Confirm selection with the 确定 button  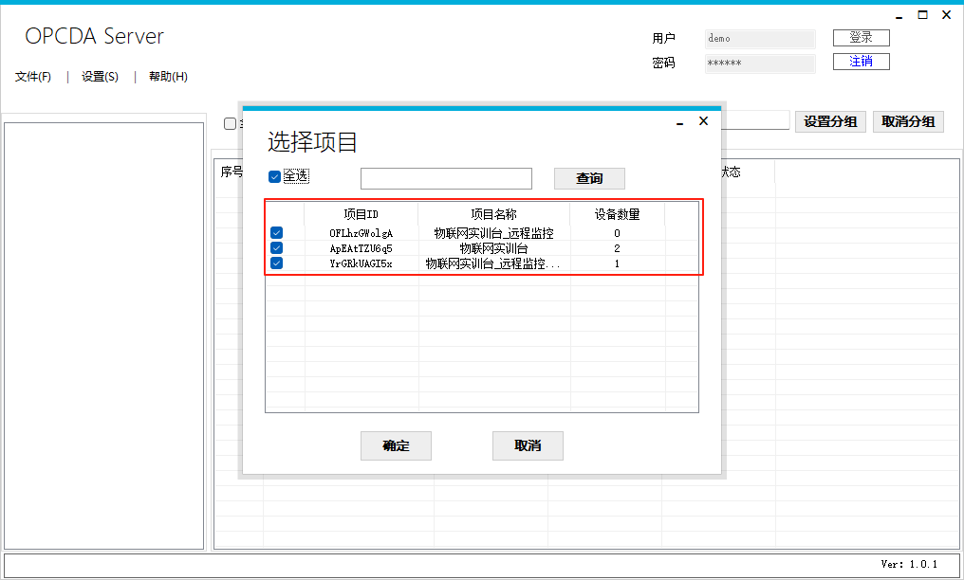[x=396, y=445]
